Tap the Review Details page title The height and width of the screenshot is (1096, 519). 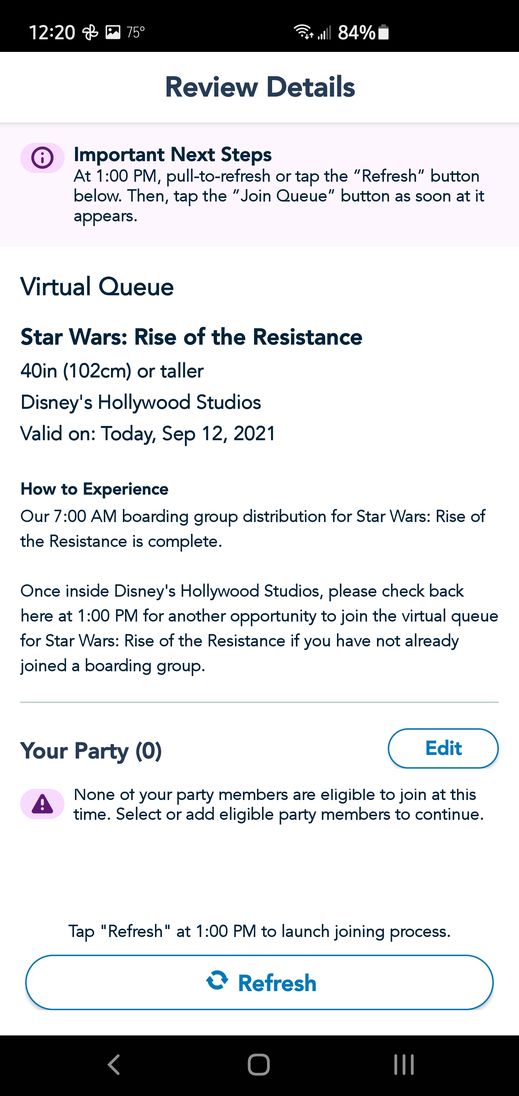[259, 87]
